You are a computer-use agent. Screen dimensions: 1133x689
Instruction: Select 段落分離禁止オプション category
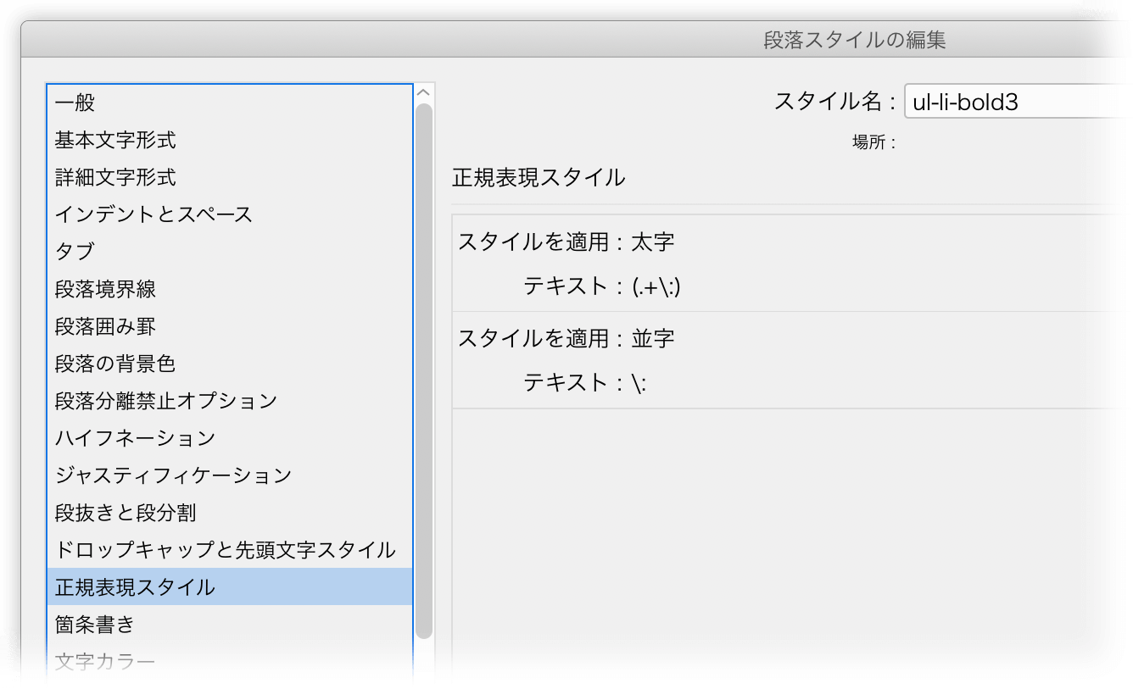[230, 401]
